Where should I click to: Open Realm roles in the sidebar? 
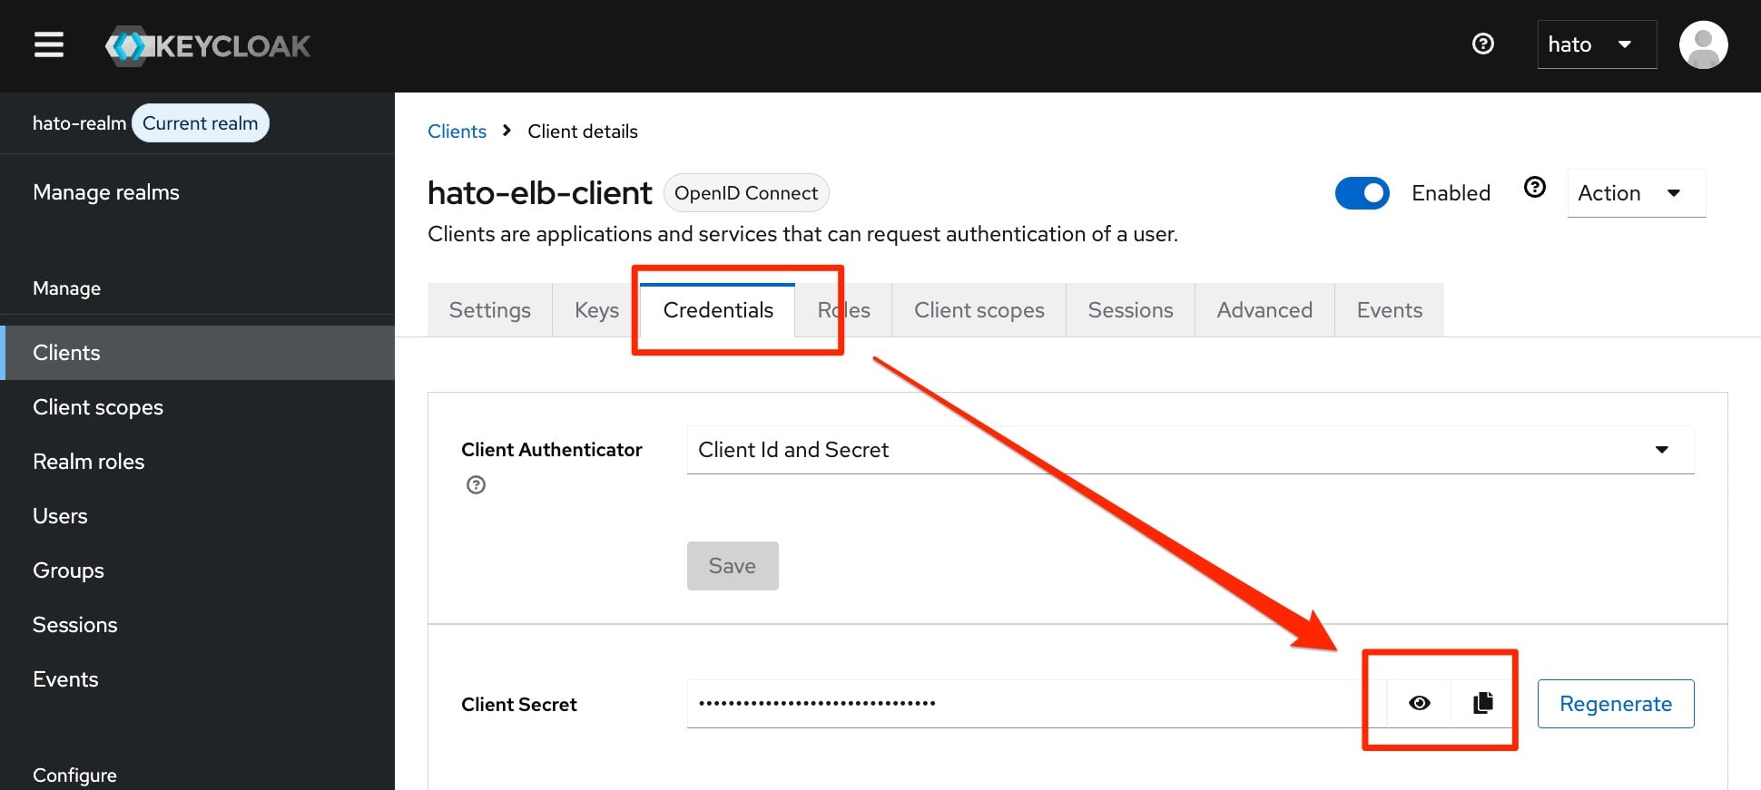coord(197,462)
